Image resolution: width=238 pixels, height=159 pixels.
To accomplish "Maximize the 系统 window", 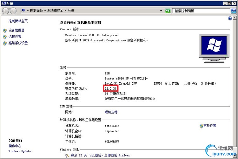I will pyautogui.click(x=229, y=3).
